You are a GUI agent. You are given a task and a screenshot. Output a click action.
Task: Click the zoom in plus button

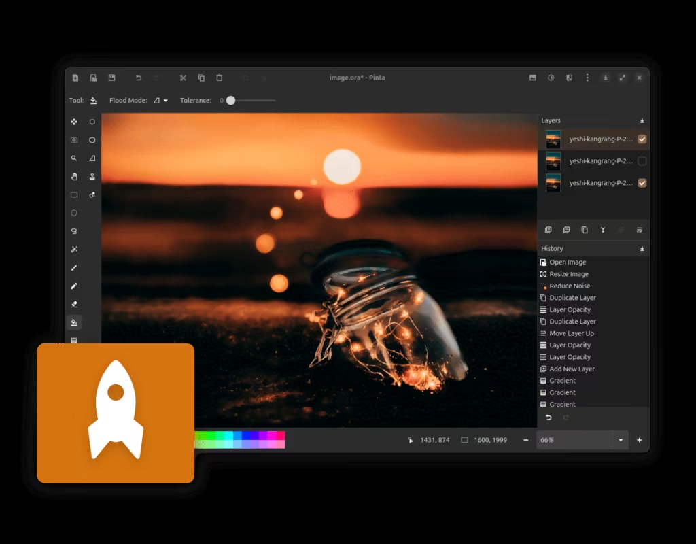point(639,440)
